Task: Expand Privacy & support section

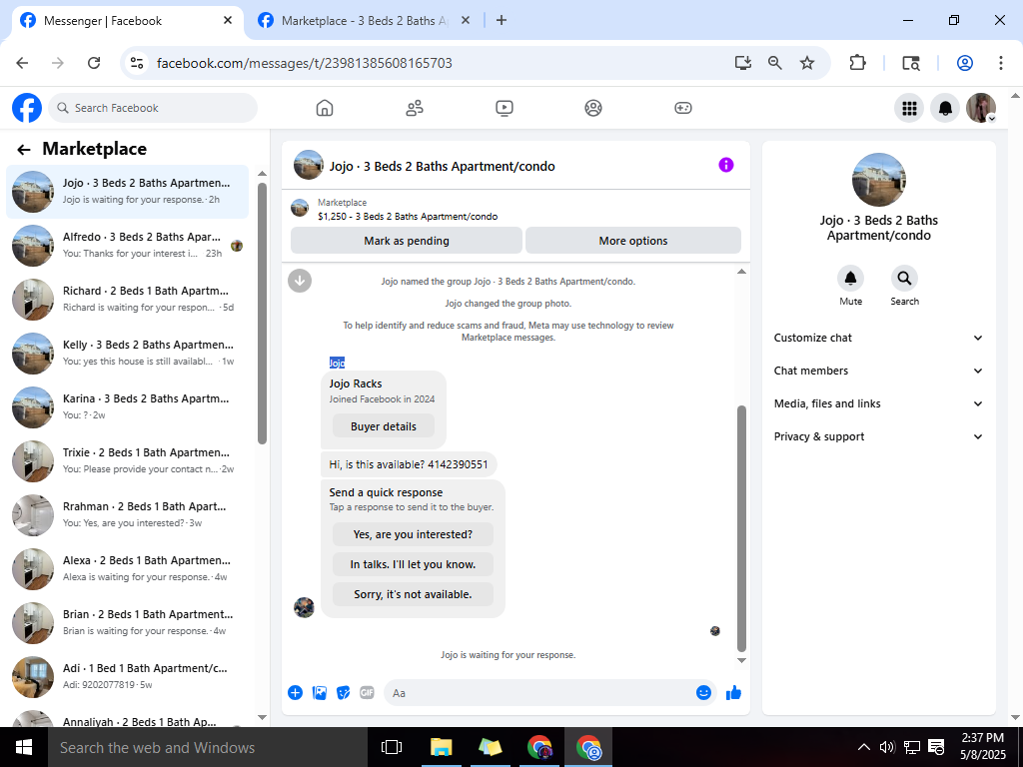Action: click(x=878, y=437)
